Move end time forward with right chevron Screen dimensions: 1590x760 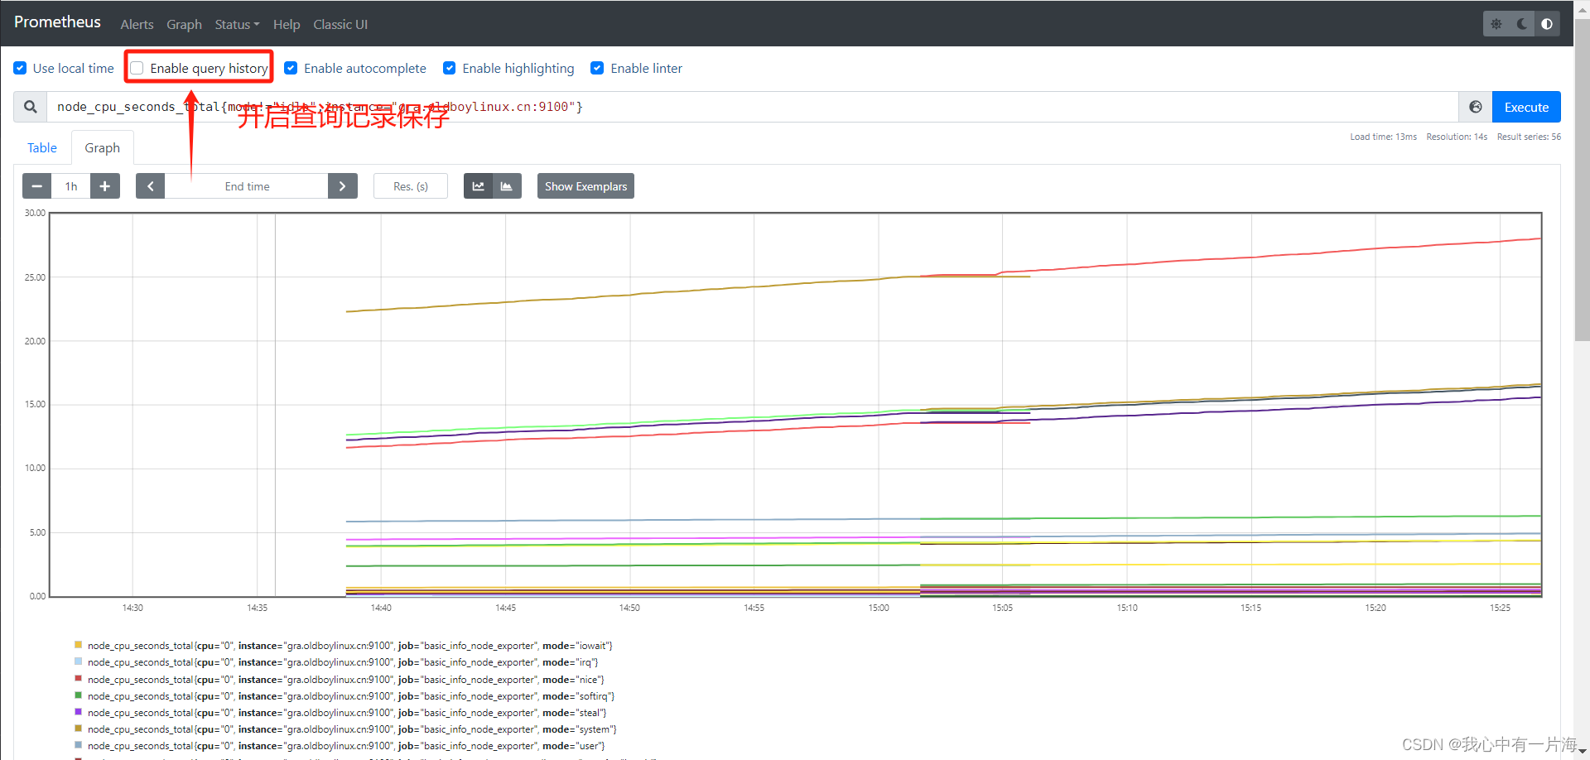[343, 186]
